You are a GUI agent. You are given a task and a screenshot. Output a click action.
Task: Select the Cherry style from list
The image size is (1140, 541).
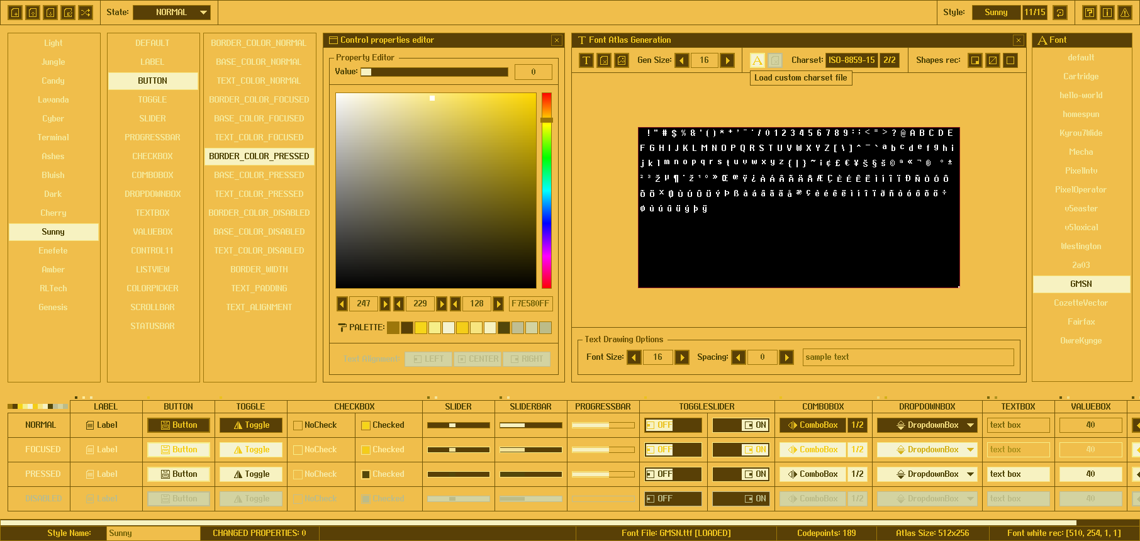pyautogui.click(x=53, y=213)
